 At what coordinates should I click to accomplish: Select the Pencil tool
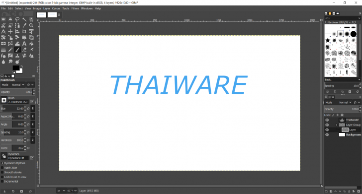(10, 50)
